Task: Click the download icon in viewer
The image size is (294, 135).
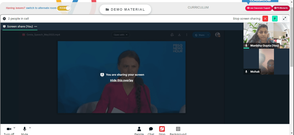Action: tap(179, 35)
